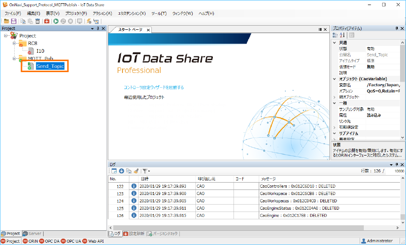Screen dimensions: 406x245
Task: Collapse the 一般 property category
Action: pos(334,103)
